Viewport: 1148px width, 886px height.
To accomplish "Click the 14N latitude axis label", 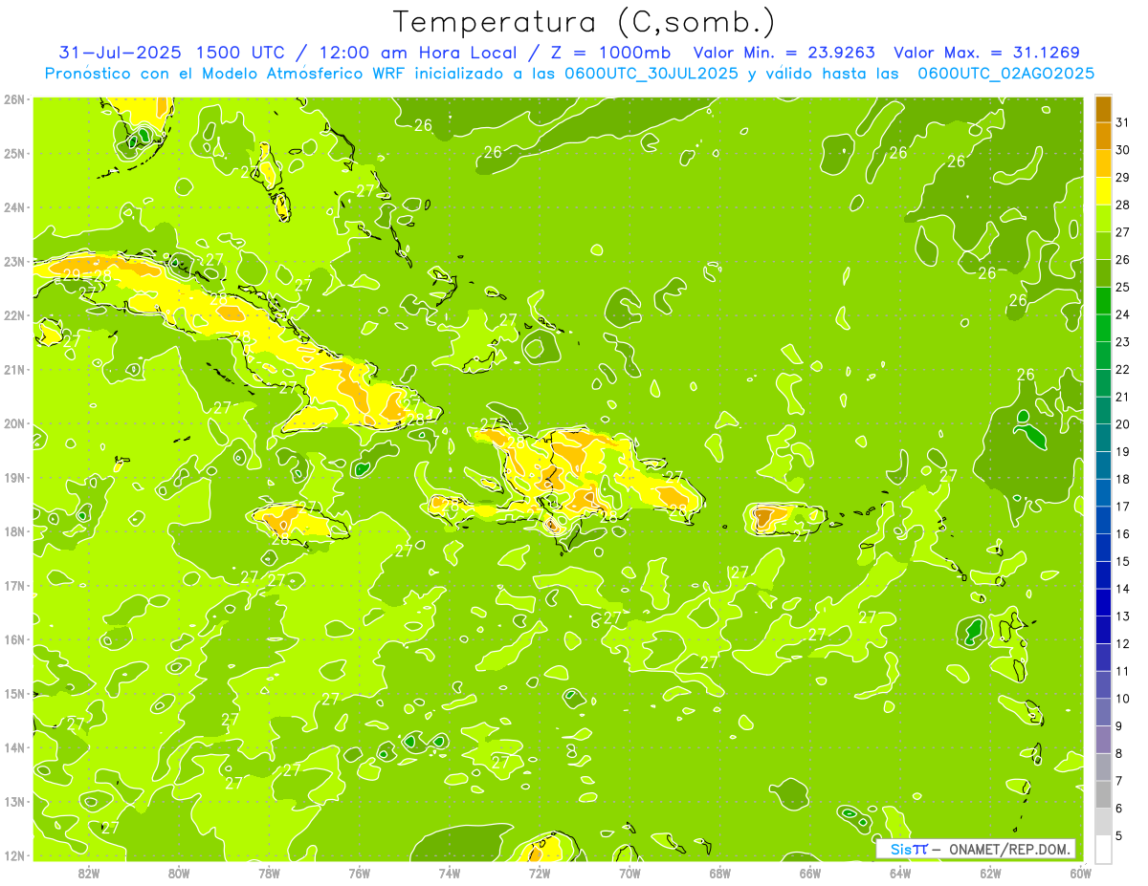I will coord(13,748).
